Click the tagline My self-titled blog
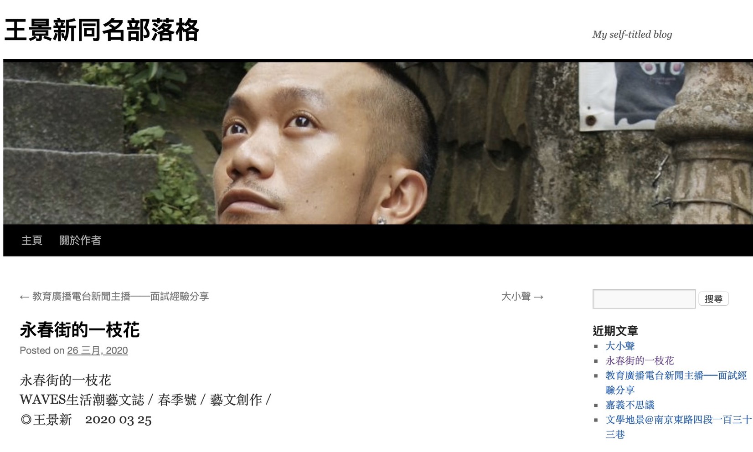 (x=632, y=34)
